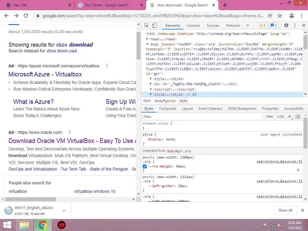
Task: Go back to the previous page
Action: click(7, 16)
